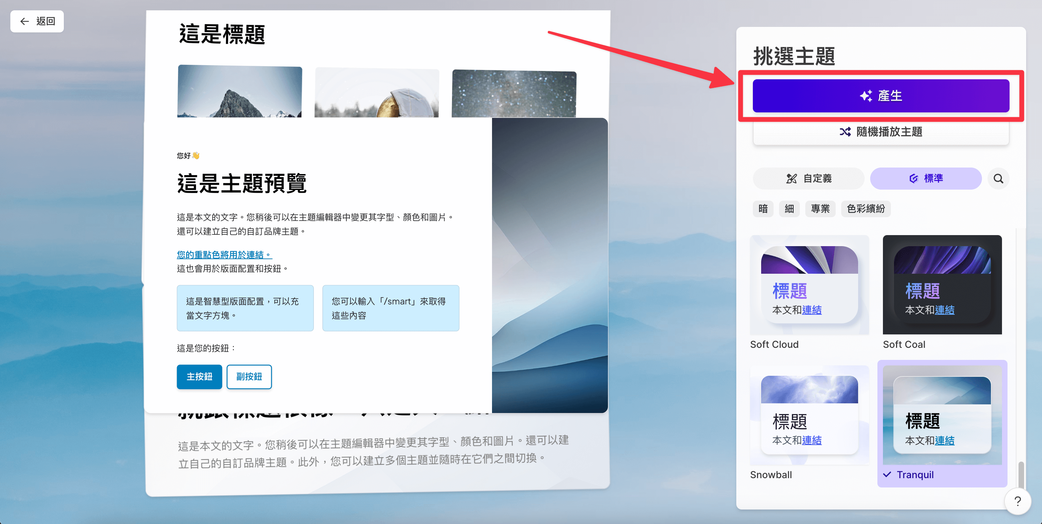Click the Tranquil checkmark icon
The width and height of the screenshot is (1042, 524).
887,474
